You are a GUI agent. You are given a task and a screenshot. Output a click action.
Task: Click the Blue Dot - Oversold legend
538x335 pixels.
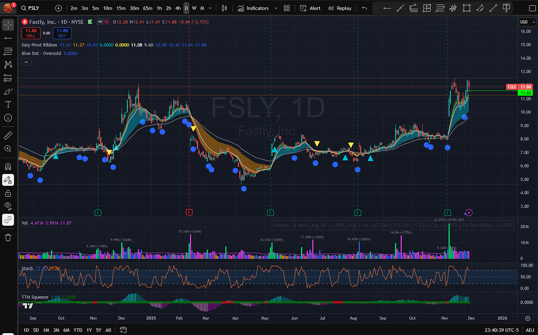(x=41, y=53)
